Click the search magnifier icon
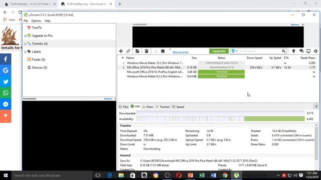Image resolution: width=321 pixels, height=180 pixels. [x=283, y=51]
